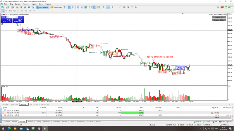This screenshot has width=234, height=131.
Task: Click the New Order (Новый ордер) button
Action: click(56, 7)
